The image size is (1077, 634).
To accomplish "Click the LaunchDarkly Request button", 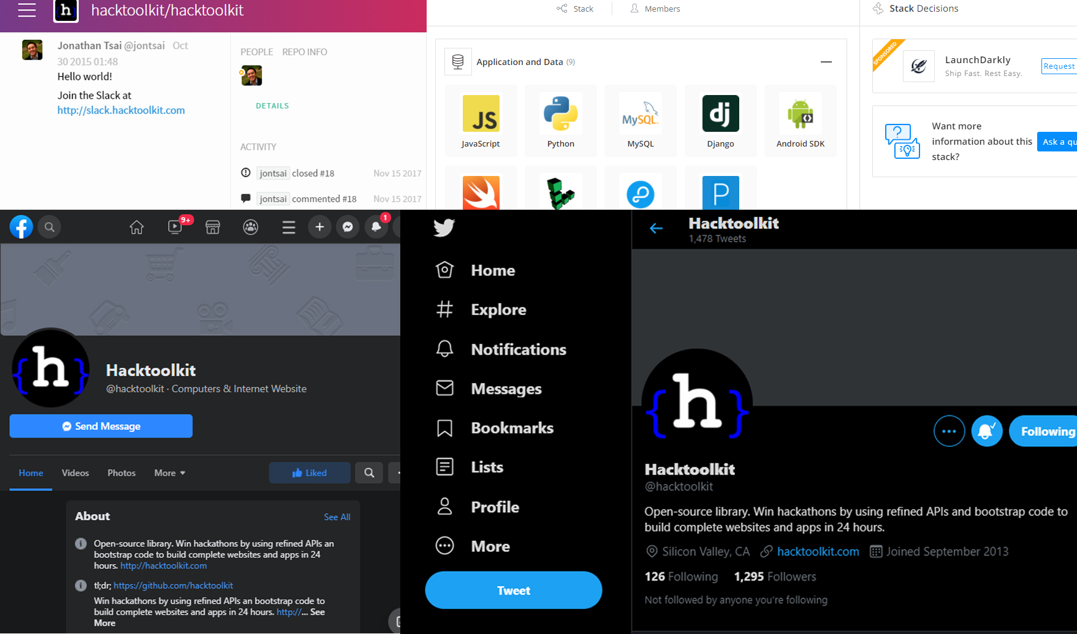I will [x=1059, y=66].
